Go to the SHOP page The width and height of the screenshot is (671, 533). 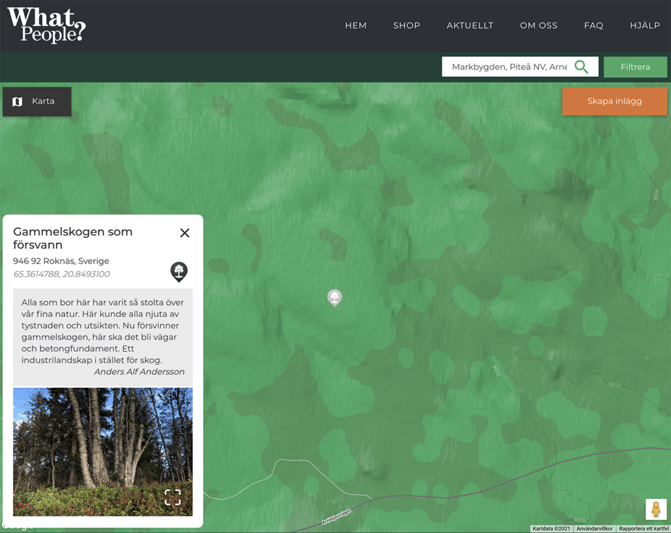(x=406, y=26)
